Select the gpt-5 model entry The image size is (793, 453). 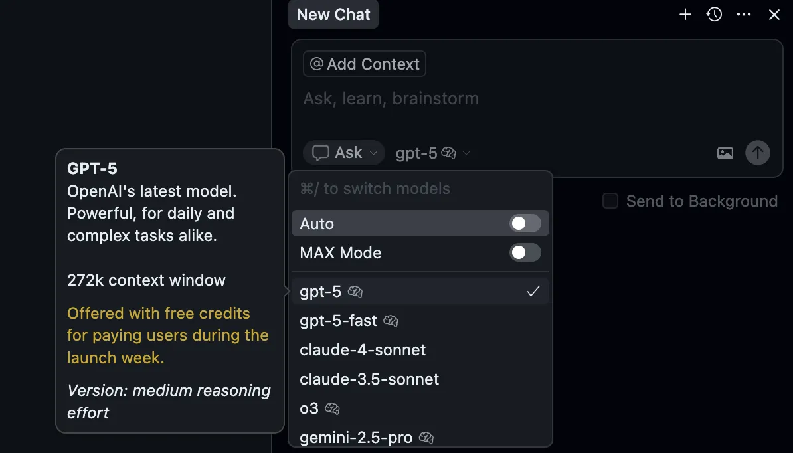coord(321,292)
